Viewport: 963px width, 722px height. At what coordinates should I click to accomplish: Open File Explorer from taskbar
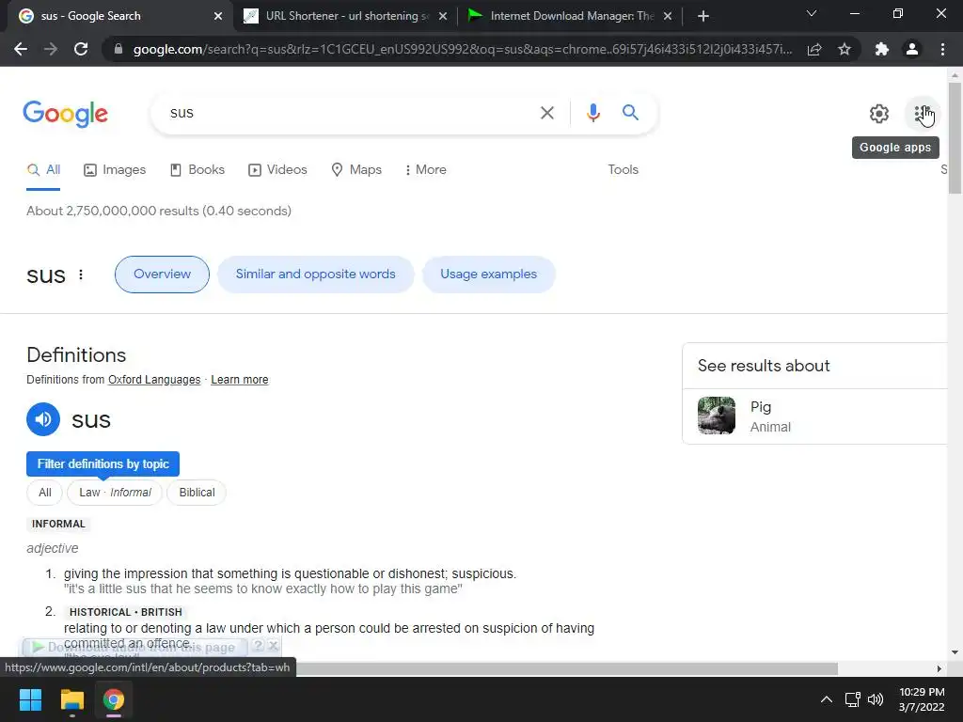[x=71, y=699]
